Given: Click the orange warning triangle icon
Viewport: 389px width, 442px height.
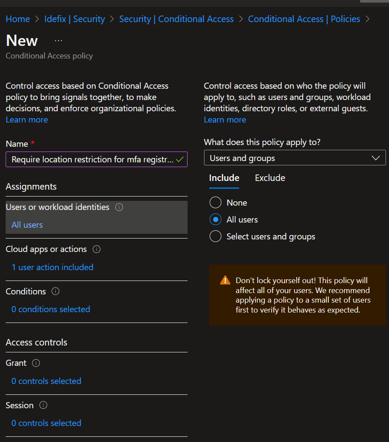Looking at the screenshot, I should 225,280.
